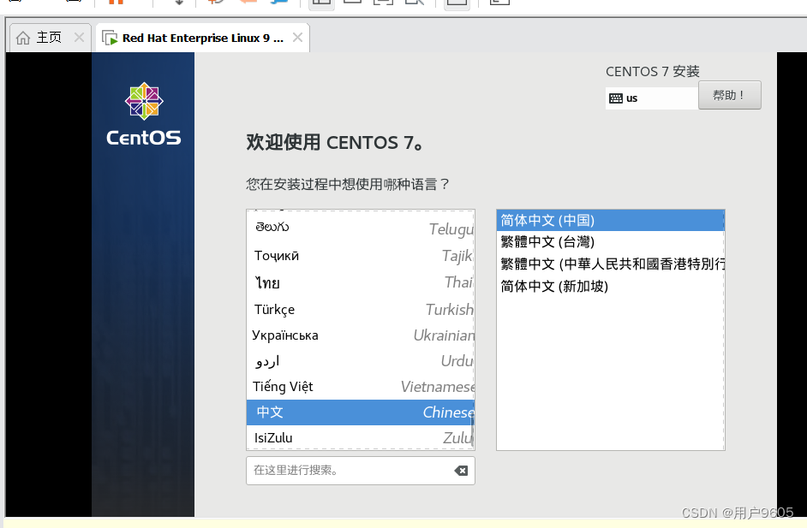Close the 主页 tab
This screenshot has width=807, height=528.
pyautogui.click(x=79, y=38)
